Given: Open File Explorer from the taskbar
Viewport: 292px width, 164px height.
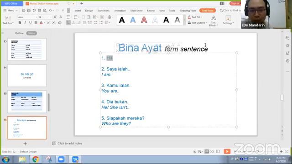Looking at the screenshot, I should [x=22, y=159].
